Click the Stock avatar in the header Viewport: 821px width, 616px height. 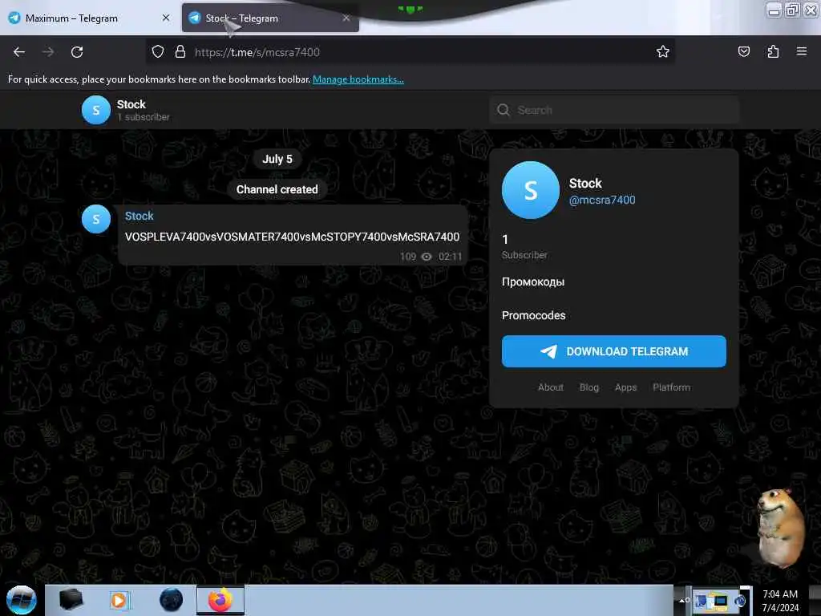tap(96, 110)
